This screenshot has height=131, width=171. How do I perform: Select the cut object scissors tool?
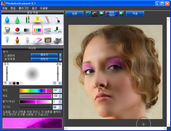pos(58,30)
